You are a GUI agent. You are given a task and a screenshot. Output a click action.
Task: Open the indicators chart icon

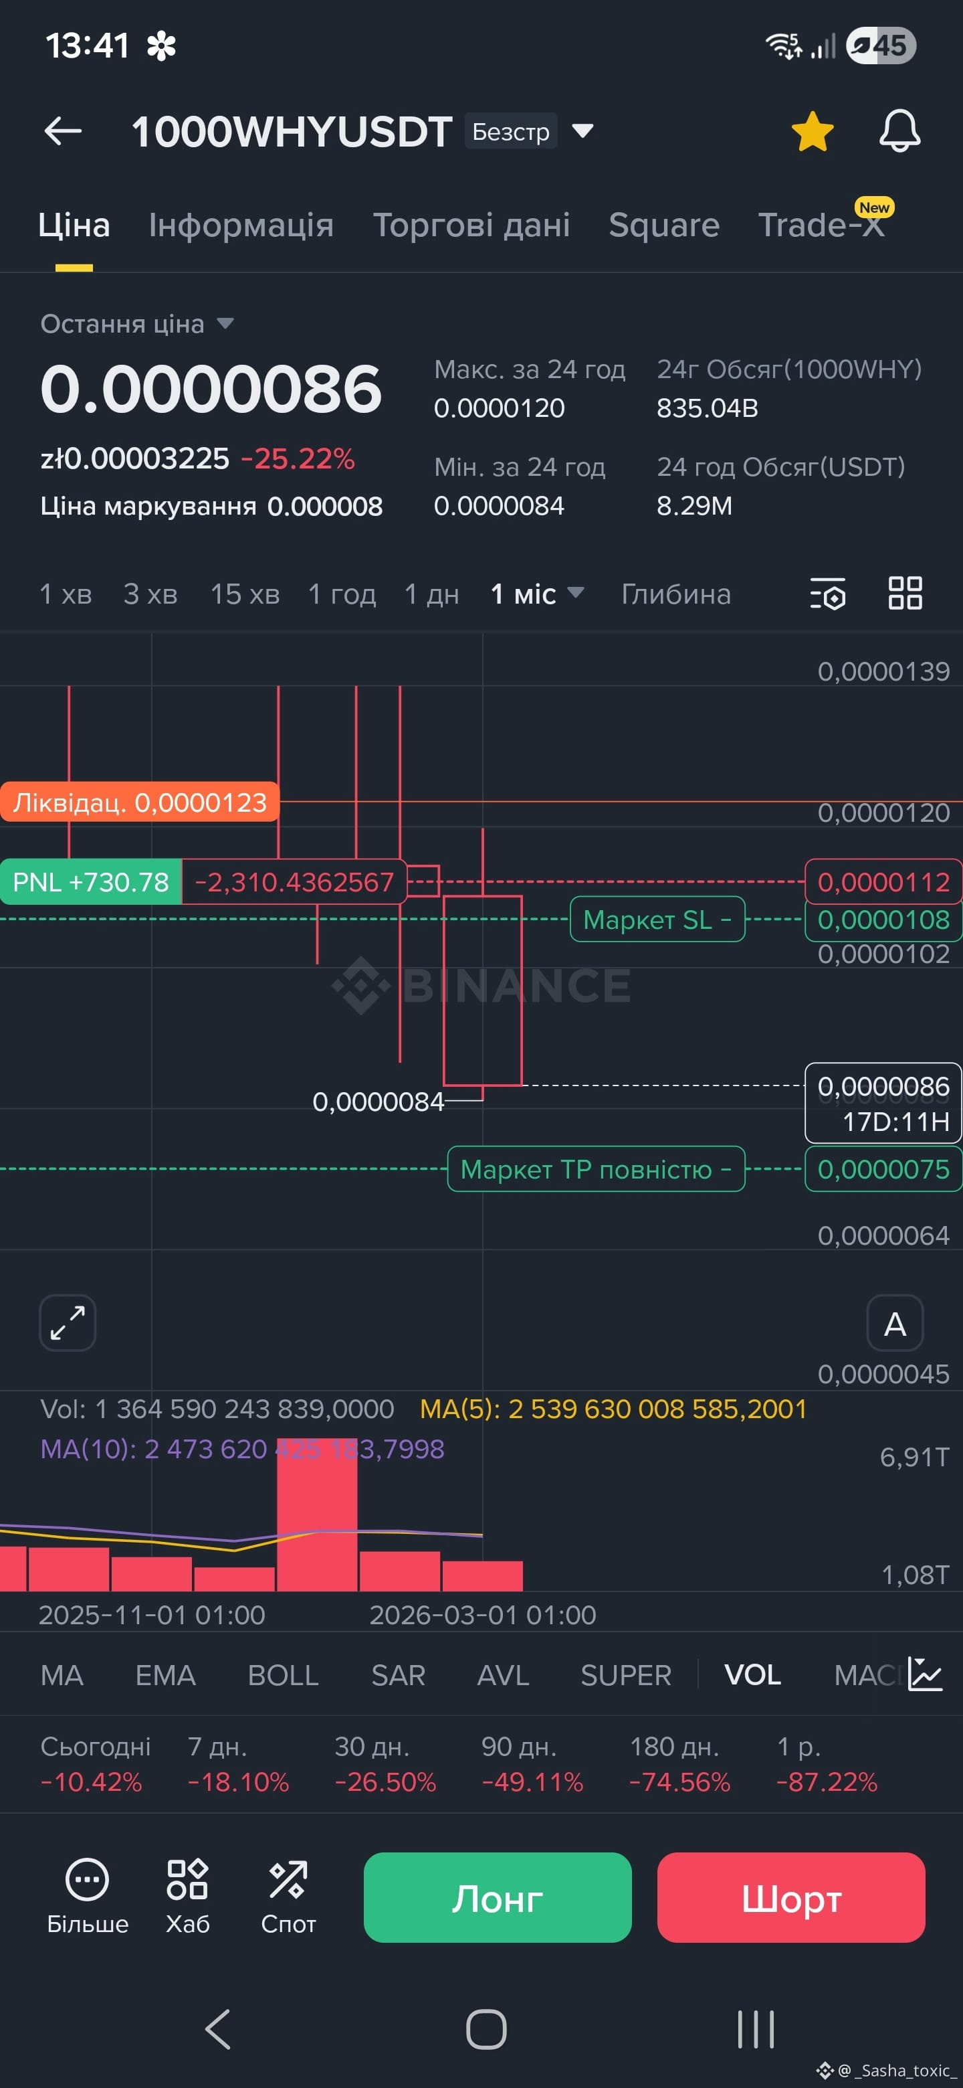coord(925,1674)
